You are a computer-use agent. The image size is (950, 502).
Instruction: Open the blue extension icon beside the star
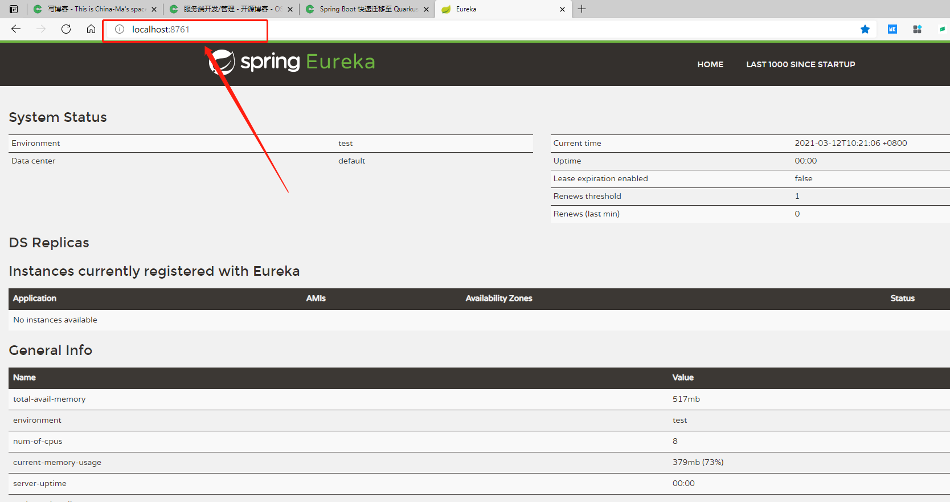892,29
